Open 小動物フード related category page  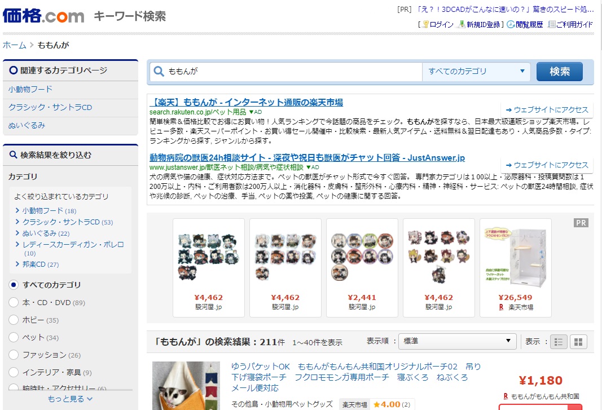coord(30,89)
